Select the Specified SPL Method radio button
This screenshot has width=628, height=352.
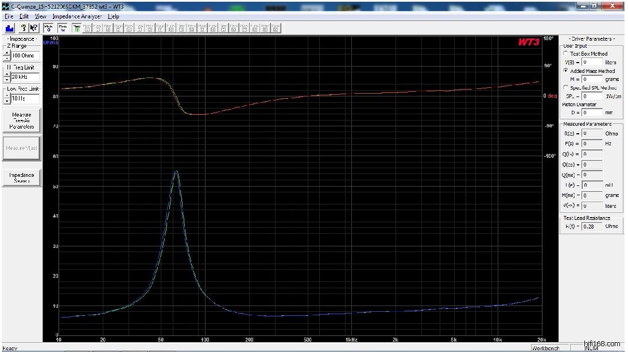pos(566,88)
